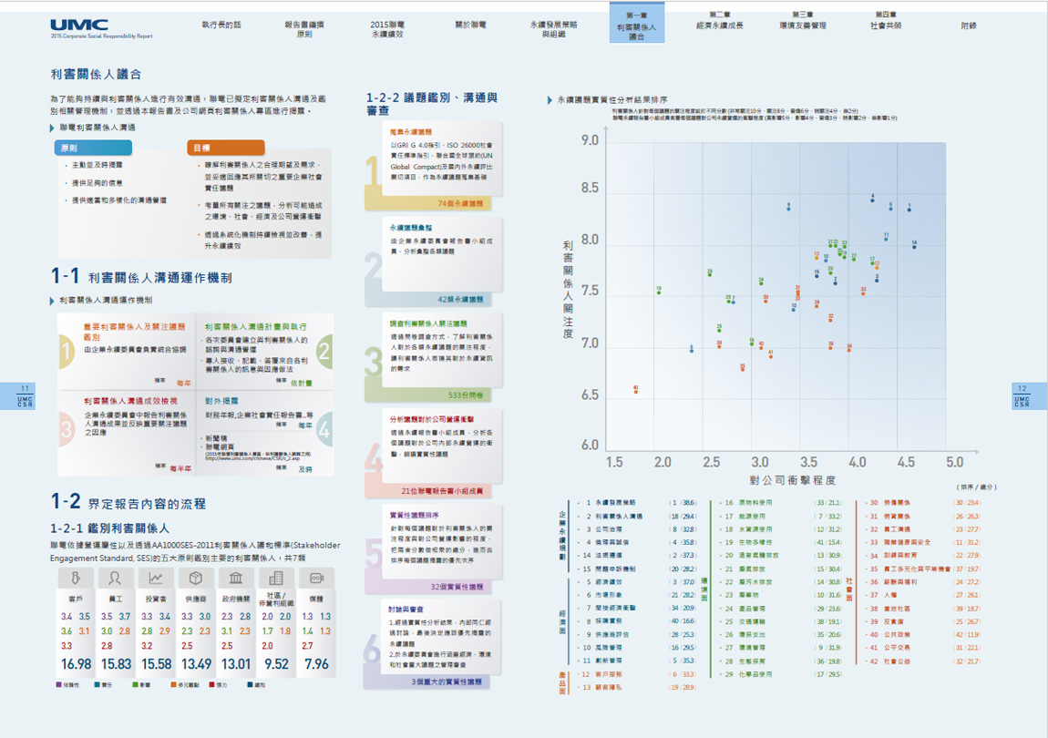Click the triangle bullet before 聯電利害關係人溝通
The width and height of the screenshot is (1048, 738).
[53, 128]
